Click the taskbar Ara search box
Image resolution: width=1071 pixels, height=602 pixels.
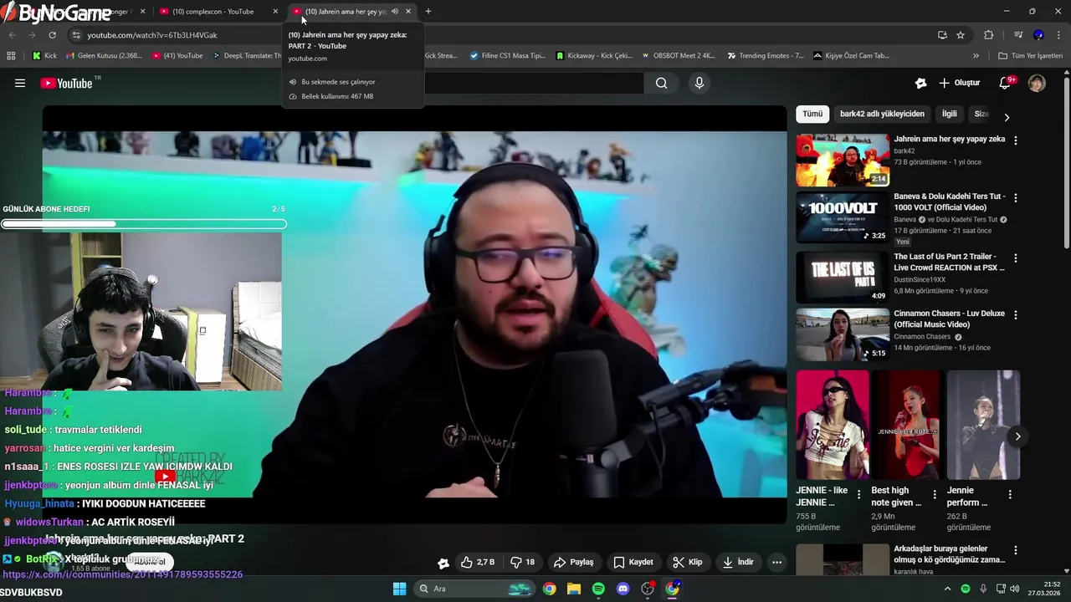(475, 589)
